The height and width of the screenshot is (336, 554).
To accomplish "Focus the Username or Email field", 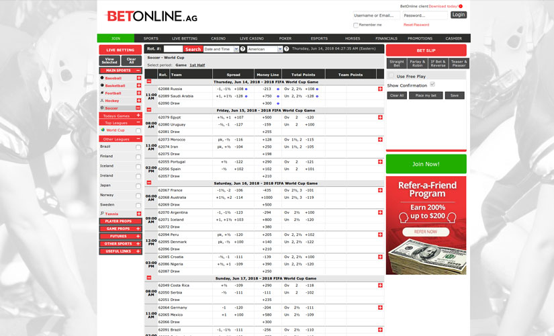I will tap(376, 15).
